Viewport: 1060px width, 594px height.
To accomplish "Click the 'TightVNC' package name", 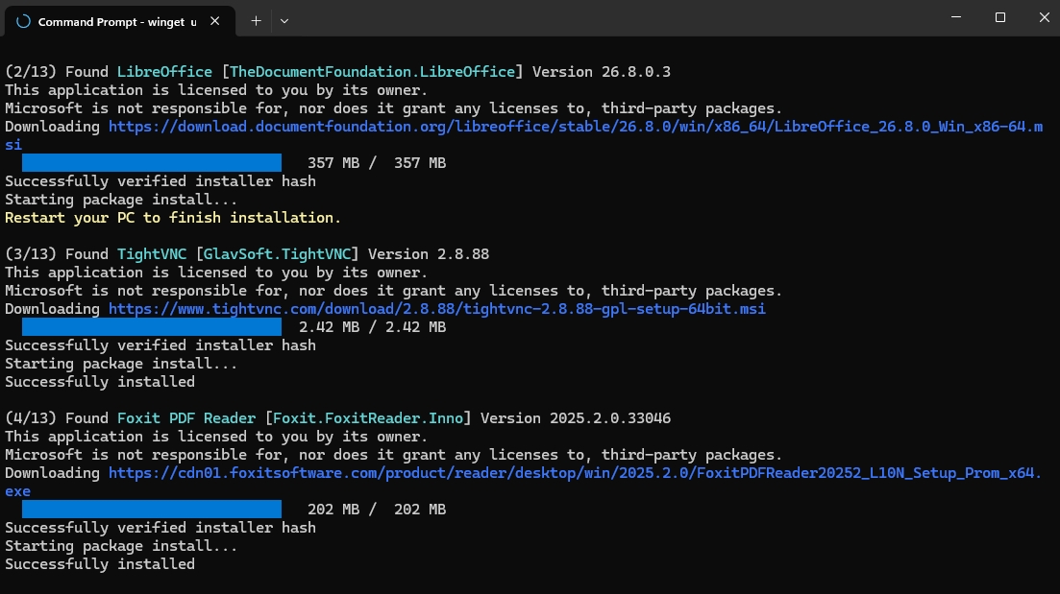I will pos(152,254).
